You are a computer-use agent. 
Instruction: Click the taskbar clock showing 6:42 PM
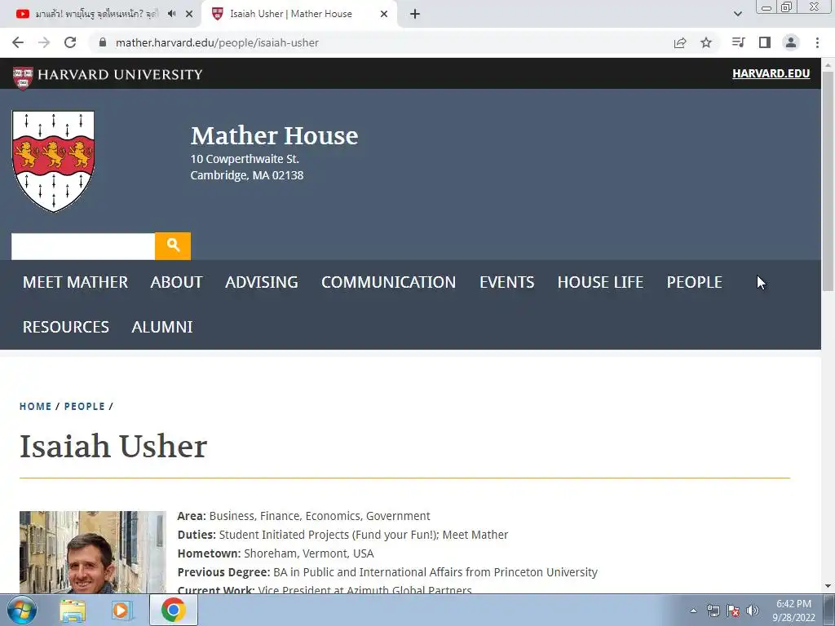point(793,611)
